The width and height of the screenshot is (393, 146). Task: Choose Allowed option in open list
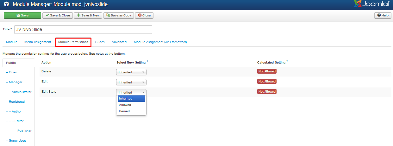click(x=131, y=105)
